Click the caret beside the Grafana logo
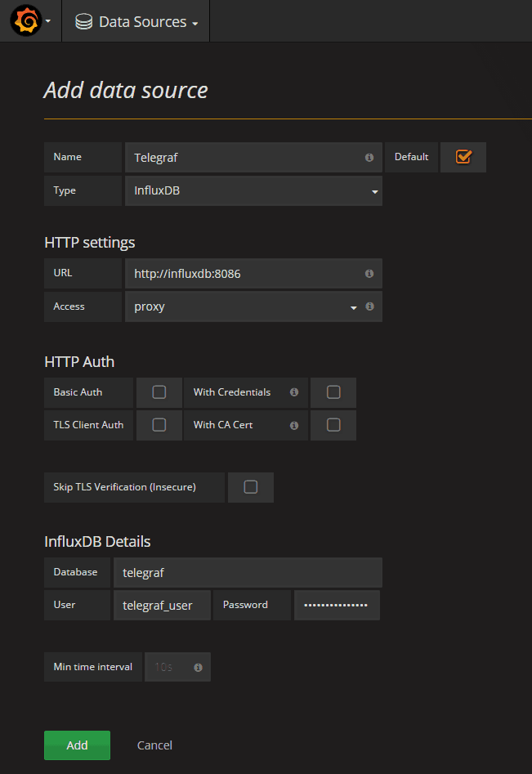The width and height of the screenshot is (532, 774). coord(48,21)
